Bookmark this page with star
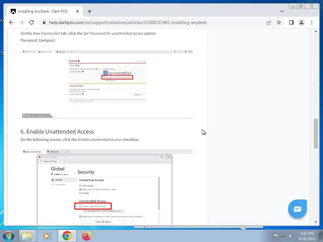The width and height of the screenshot is (323, 242). 279,22
